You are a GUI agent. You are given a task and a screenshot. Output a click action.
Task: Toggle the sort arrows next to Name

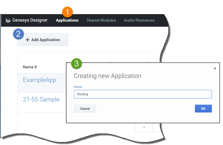point(36,67)
